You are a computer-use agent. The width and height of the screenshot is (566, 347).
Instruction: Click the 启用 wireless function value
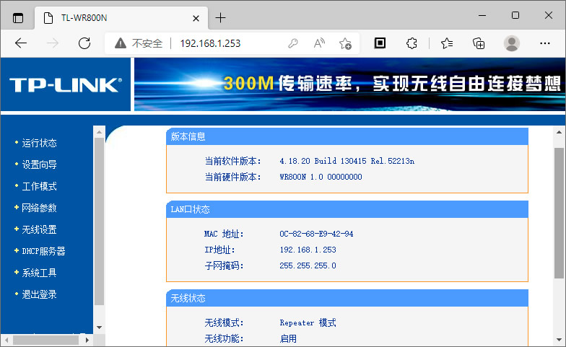coord(288,338)
